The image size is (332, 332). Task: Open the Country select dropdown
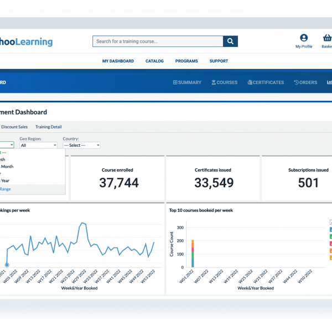81,145
